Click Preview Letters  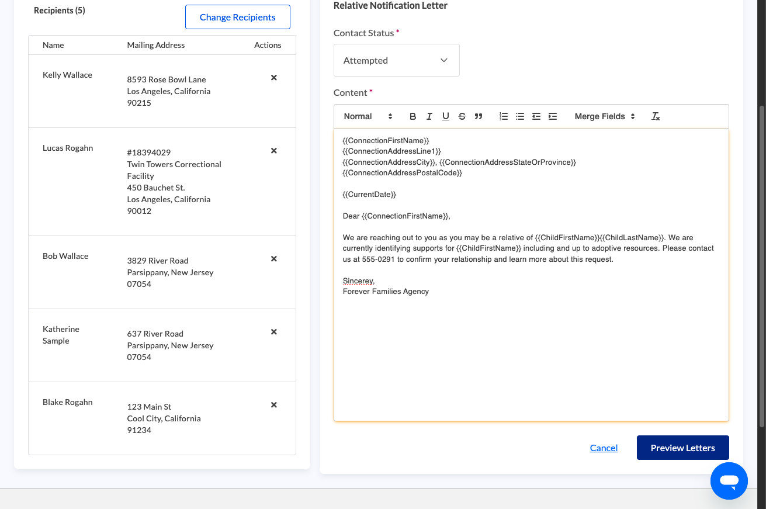click(683, 448)
